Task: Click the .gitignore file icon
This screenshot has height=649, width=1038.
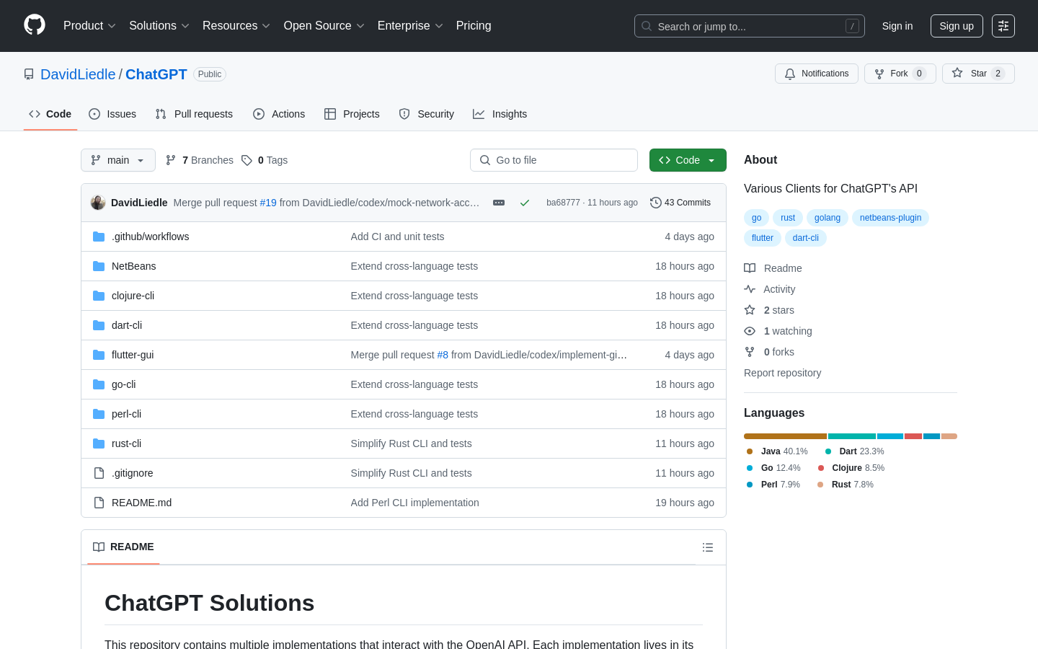Action: tap(99, 473)
